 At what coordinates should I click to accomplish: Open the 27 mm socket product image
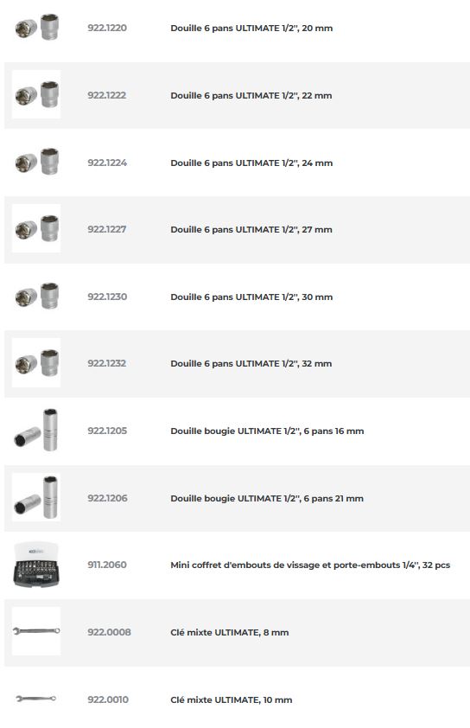pyautogui.click(x=36, y=228)
